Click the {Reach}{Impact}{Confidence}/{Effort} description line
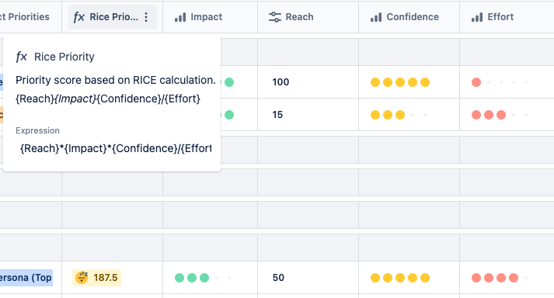 (x=108, y=99)
